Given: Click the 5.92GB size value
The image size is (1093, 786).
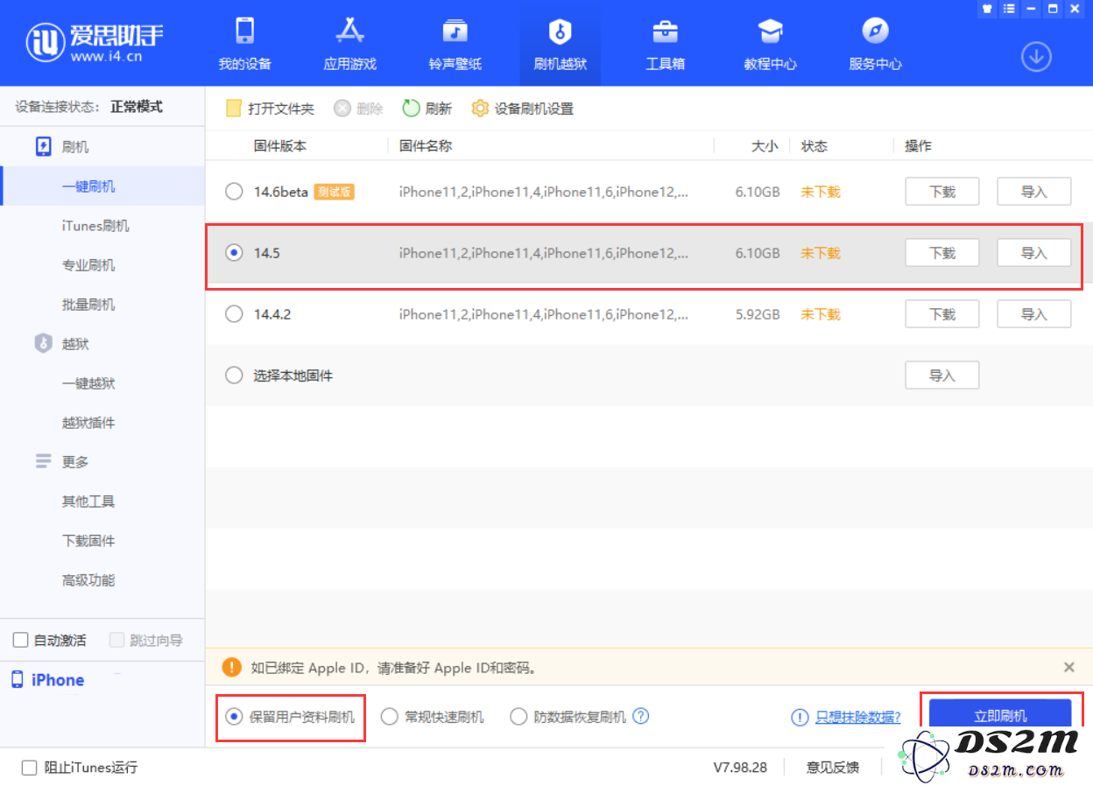Looking at the screenshot, I should (x=758, y=314).
